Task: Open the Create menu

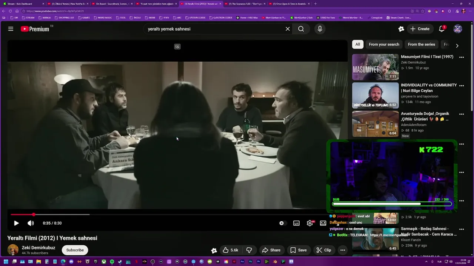Action: (x=420, y=29)
